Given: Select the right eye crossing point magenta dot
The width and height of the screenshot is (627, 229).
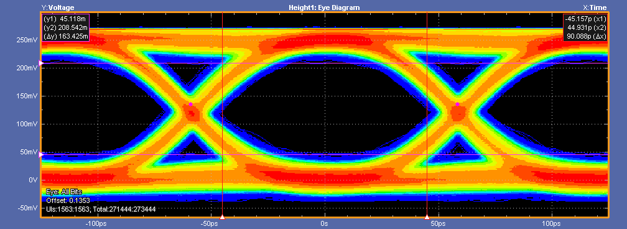Looking at the screenshot, I should point(457,104).
